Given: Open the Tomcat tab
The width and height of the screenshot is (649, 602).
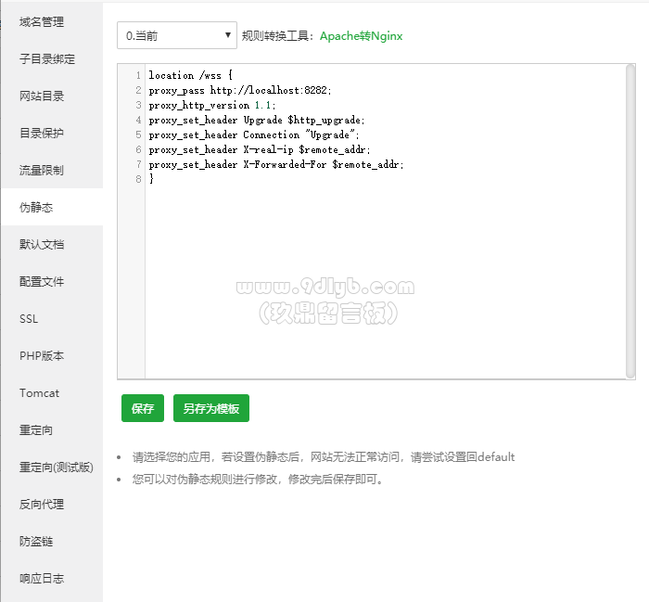Looking at the screenshot, I should [52, 393].
